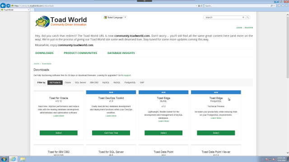
Task: Click the Toad World frog logo
Action: (x=42, y=22)
